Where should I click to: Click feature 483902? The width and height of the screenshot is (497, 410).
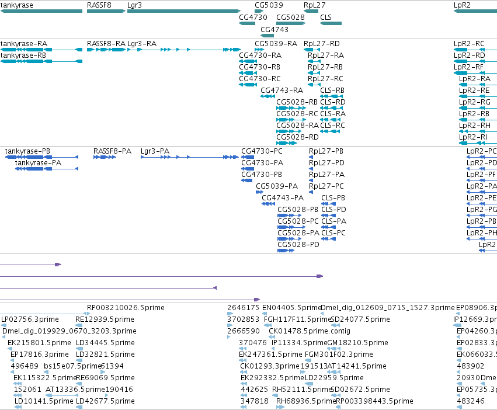pos(470,366)
